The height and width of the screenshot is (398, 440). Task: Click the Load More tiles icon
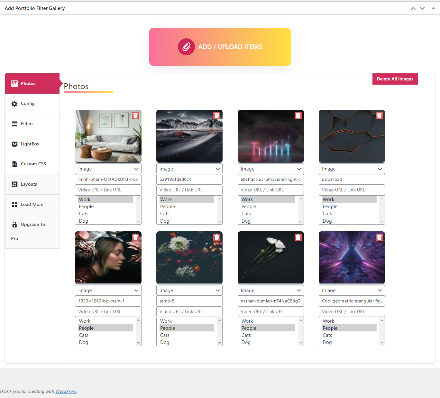click(x=14, y=205)
